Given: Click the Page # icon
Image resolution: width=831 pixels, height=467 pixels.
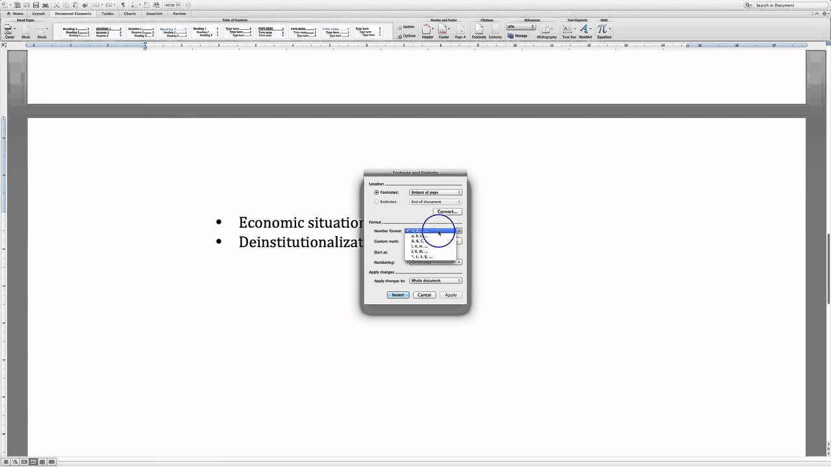Looking at the screenshot, I should point(460,32).
